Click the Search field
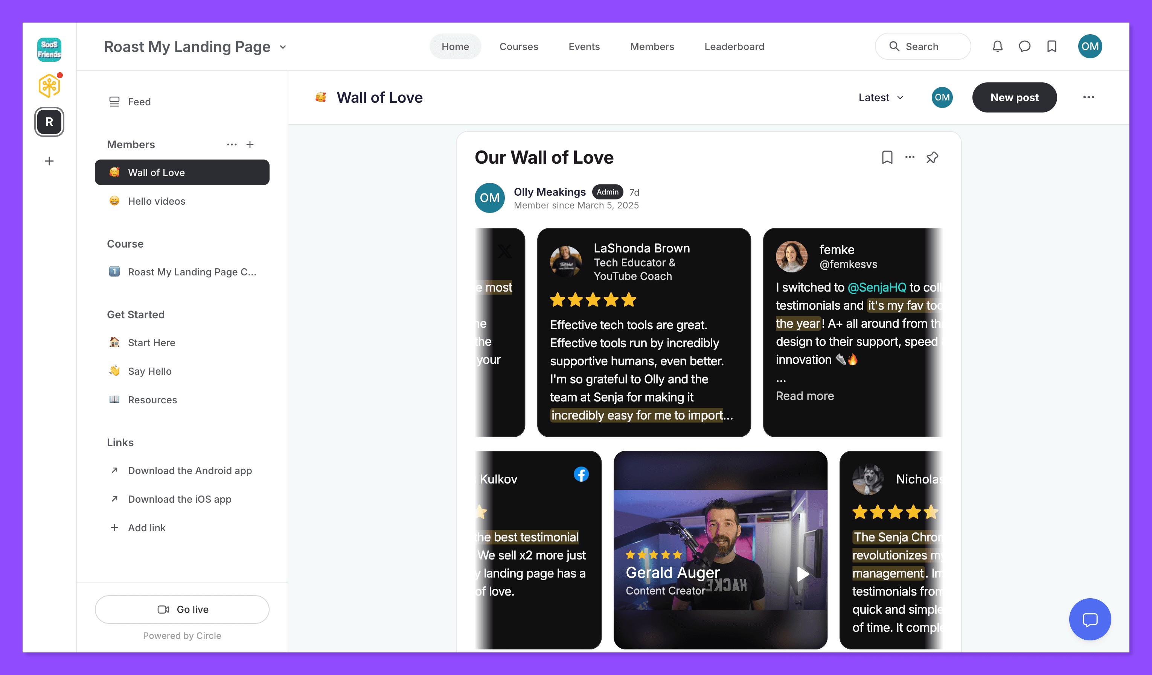This screenshot has width=1152, height=675. pyautogui.click(x=922, y=47)
